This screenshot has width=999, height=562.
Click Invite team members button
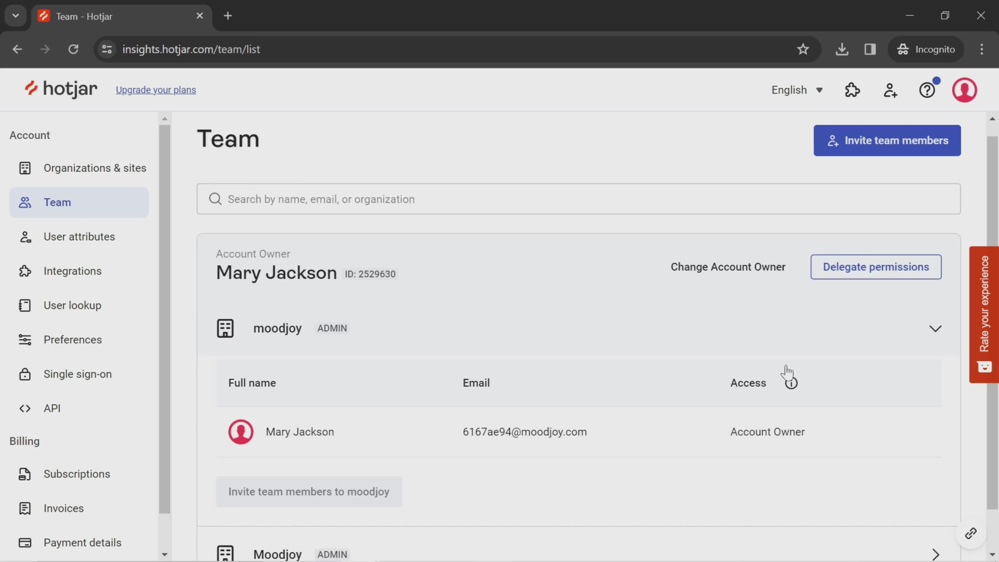(x=887, y=140)
